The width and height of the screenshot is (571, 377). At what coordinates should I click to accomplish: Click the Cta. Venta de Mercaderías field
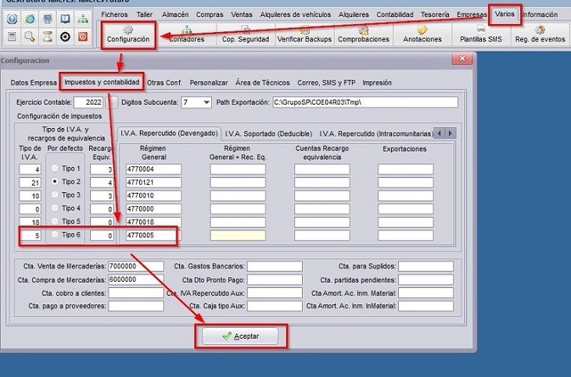point(136,266)
